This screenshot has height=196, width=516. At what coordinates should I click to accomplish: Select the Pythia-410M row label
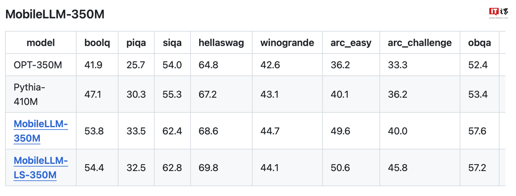tap(29, 94)
